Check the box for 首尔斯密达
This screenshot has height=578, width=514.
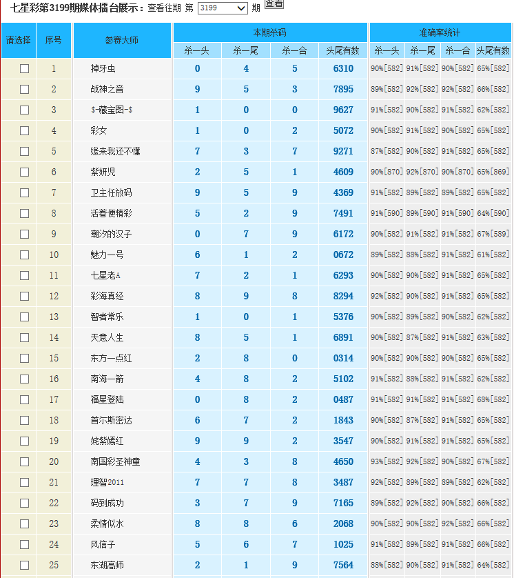click(25, 420)
